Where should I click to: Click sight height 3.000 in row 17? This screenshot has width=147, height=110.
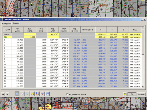point(41,83)
